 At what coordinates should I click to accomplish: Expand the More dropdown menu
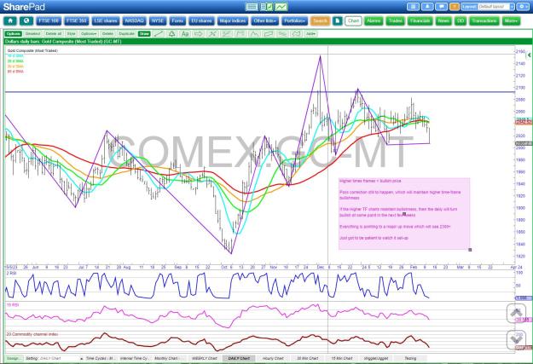pyautogui.click(x=511, y=21)
